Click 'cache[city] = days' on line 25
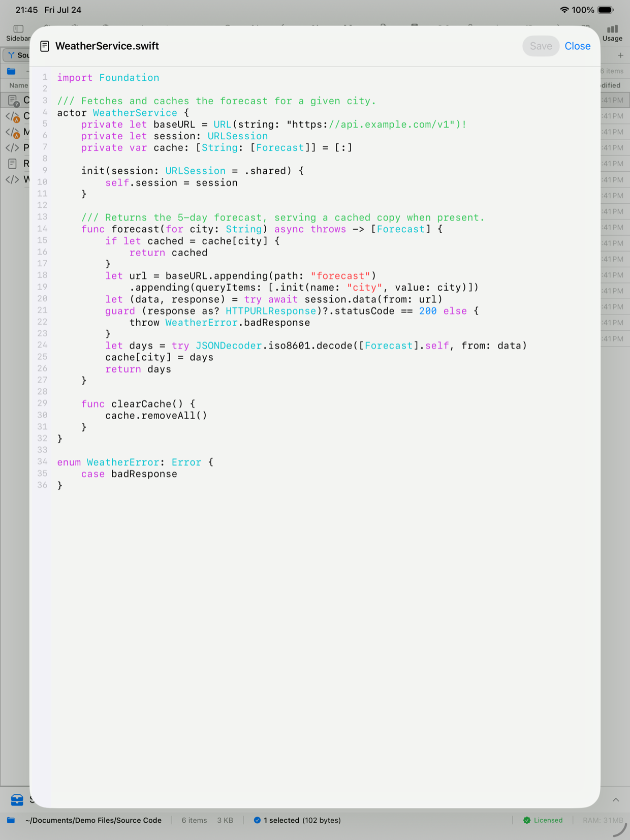The image size is (630, 840). [x=159, y=358]
